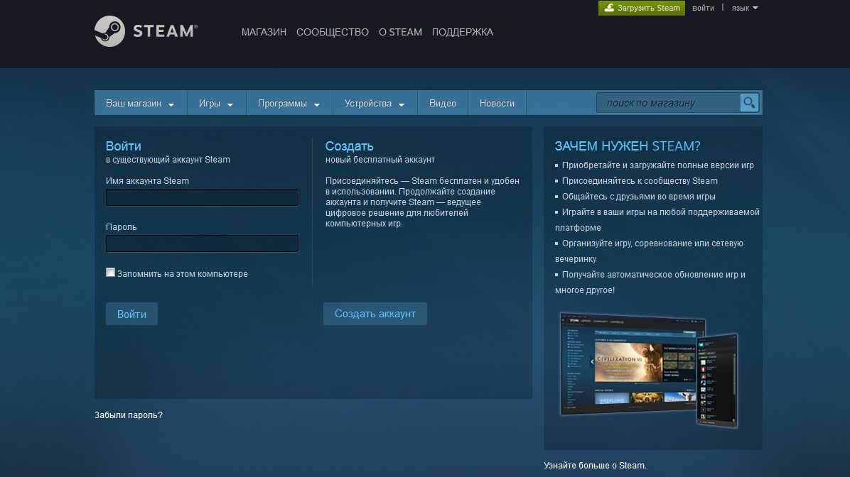Click the Забыли пароль? link
The width and height of the screenshot is (850, 477).
[129, 415]
